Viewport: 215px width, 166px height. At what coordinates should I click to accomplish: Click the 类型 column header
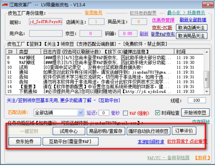point(29,52)
